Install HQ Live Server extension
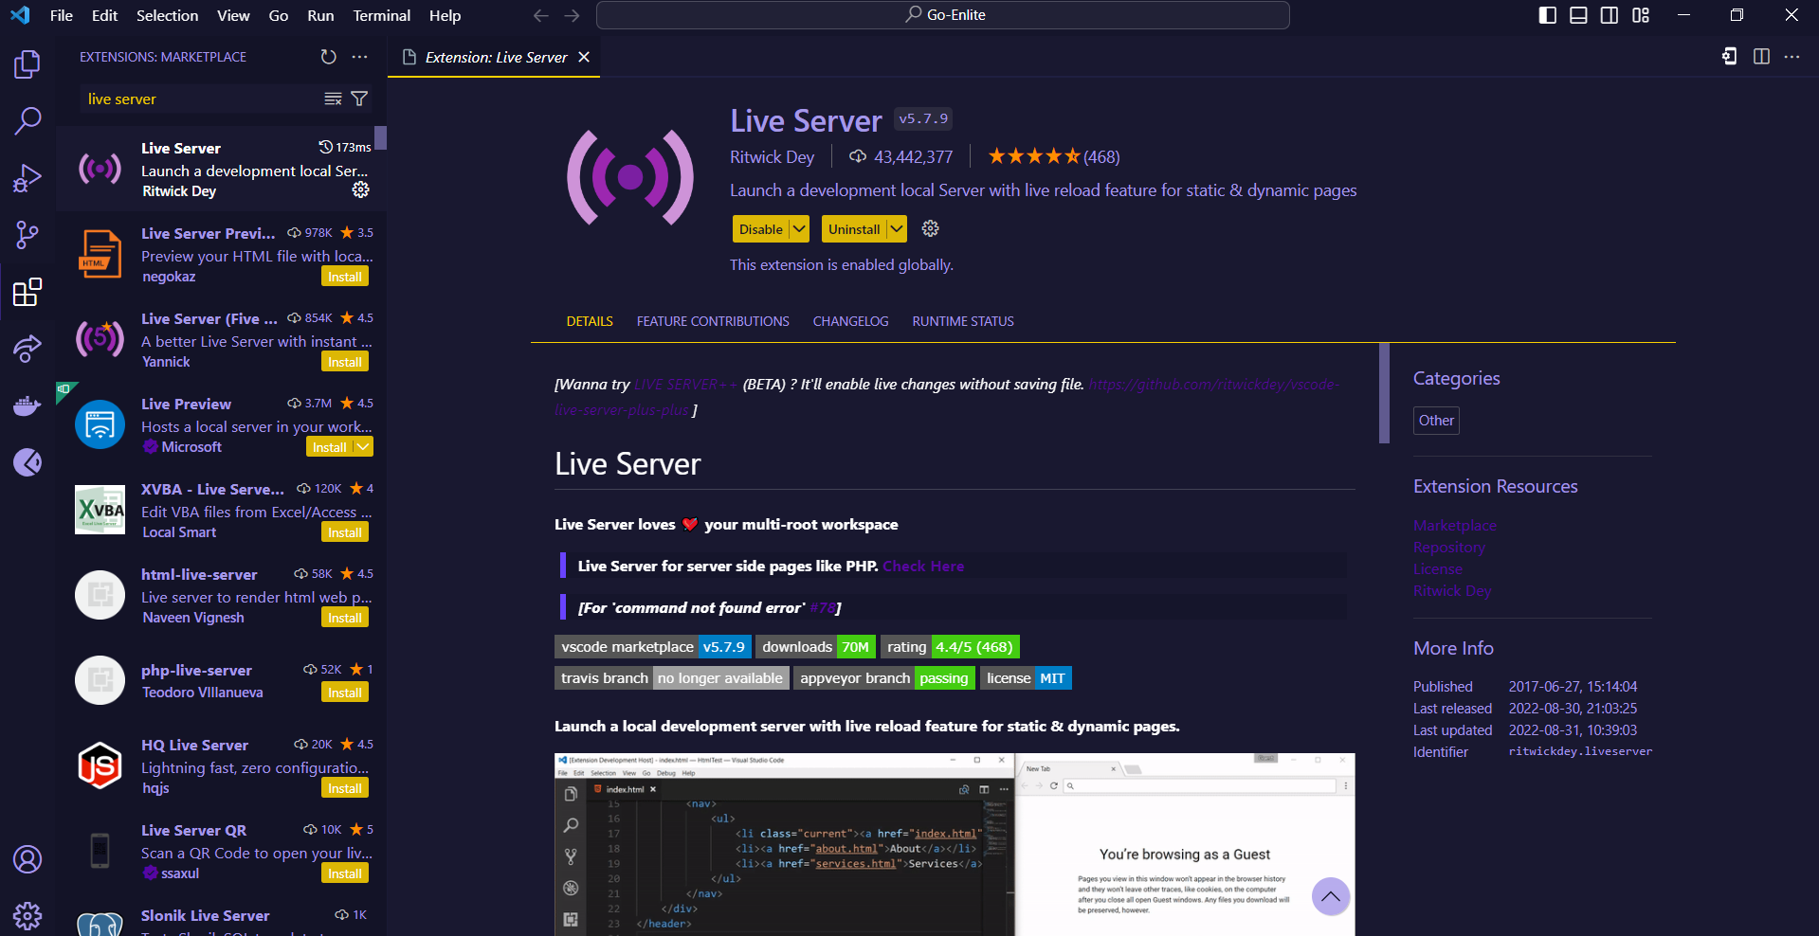Image resolution: width=1819 pixels, height=936 pixels. (x=345, y=788)
